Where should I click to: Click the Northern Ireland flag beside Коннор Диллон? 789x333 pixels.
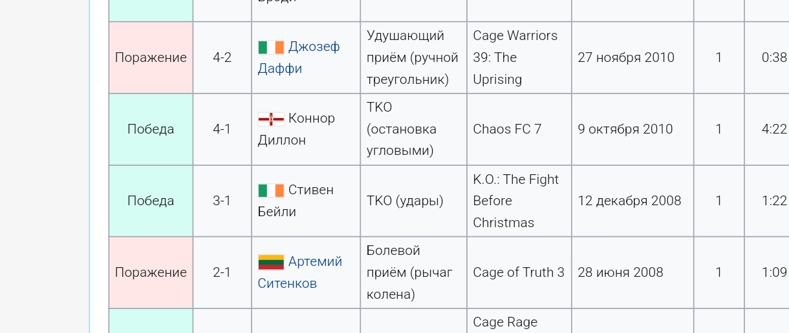pos(271,119)
